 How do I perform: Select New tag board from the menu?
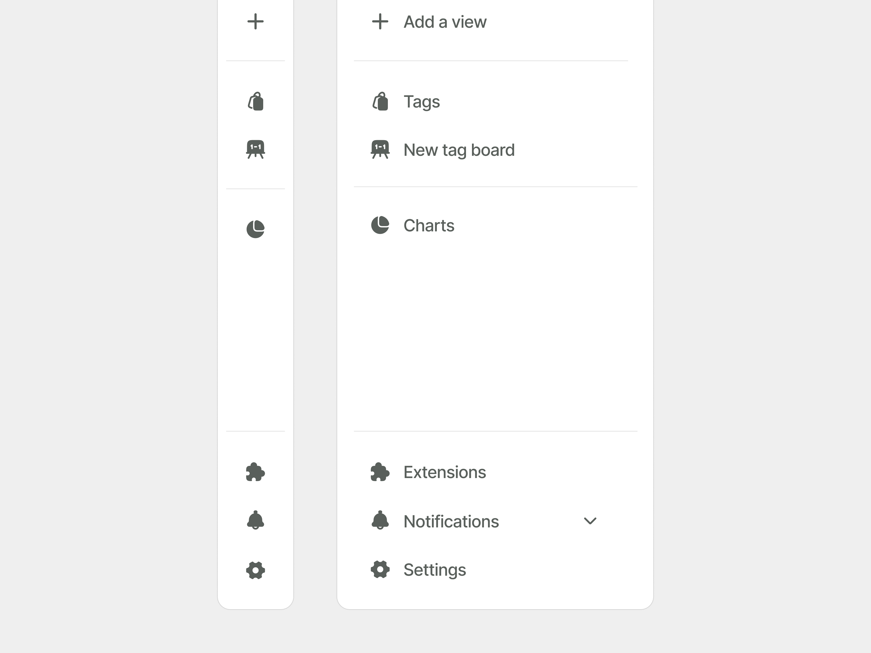tap(459, 150)
